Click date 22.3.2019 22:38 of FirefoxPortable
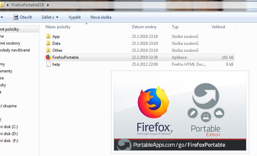Image resolution: width=257 pixels, height=156 pixels. (x=145, y=57)
